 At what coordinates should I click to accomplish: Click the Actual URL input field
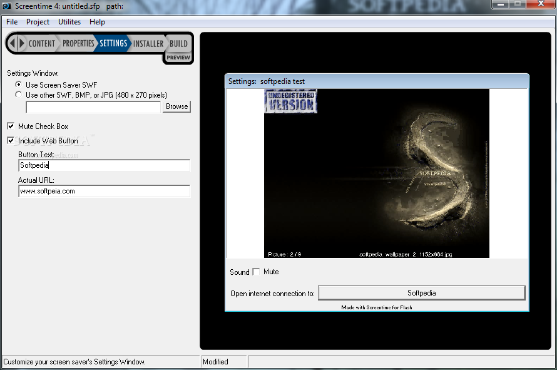point(104,191)
